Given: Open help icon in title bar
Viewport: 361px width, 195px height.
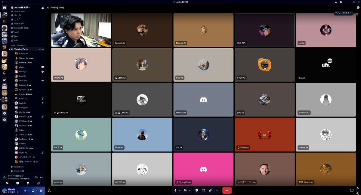Looking at the screenshot, I should (341, 2).
